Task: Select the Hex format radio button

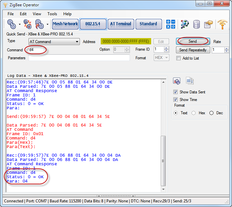Action: tap(194, 113)
